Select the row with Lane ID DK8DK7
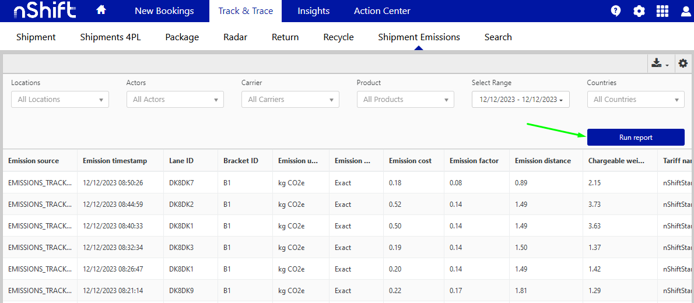 point(181,183)
